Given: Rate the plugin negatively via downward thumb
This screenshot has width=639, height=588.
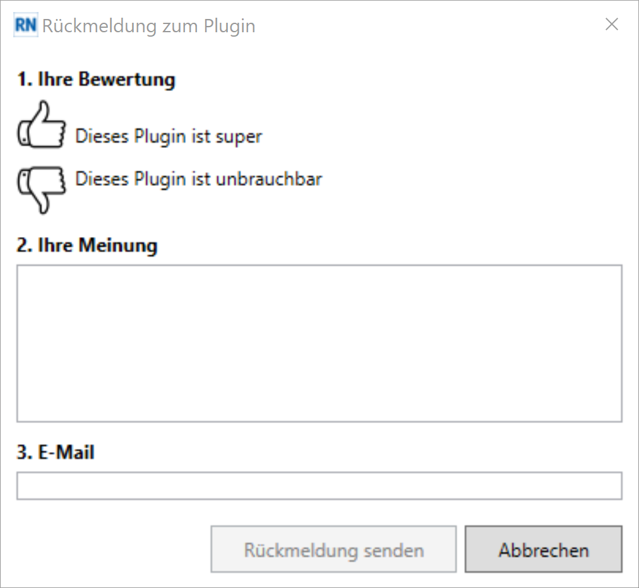Looking at the screenshot, I should pyautogui.click(x=41, y=190).
